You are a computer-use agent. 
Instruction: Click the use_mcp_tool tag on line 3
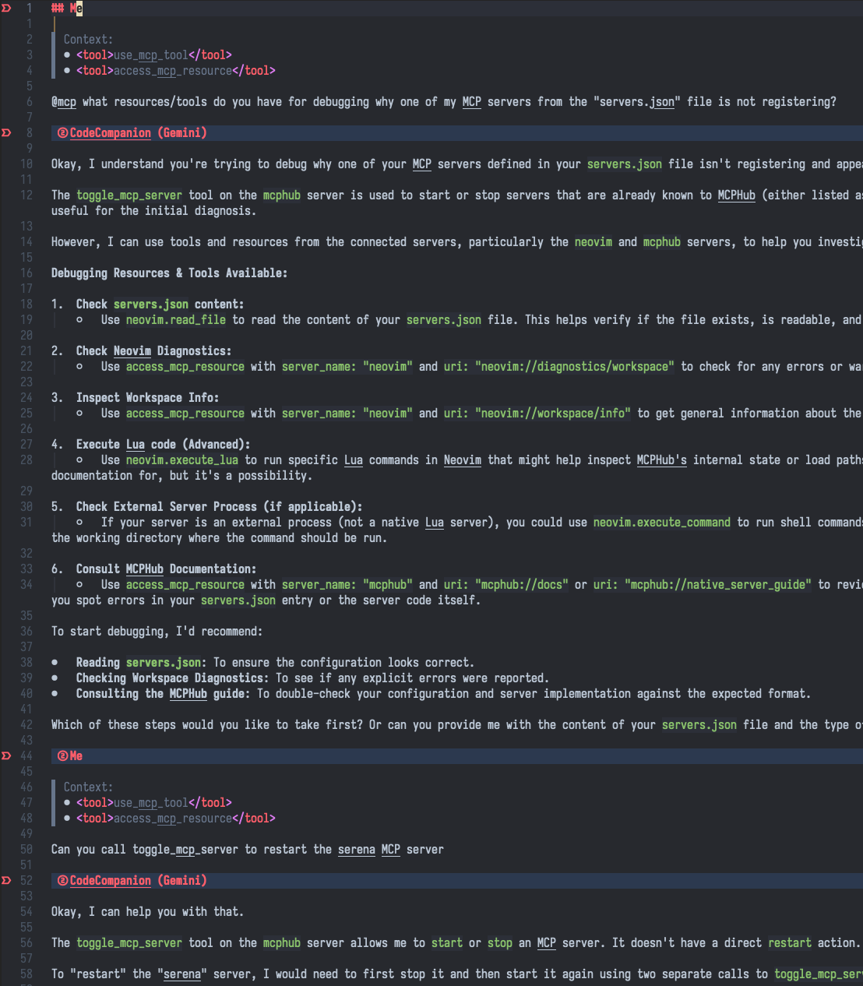[154, 55]
